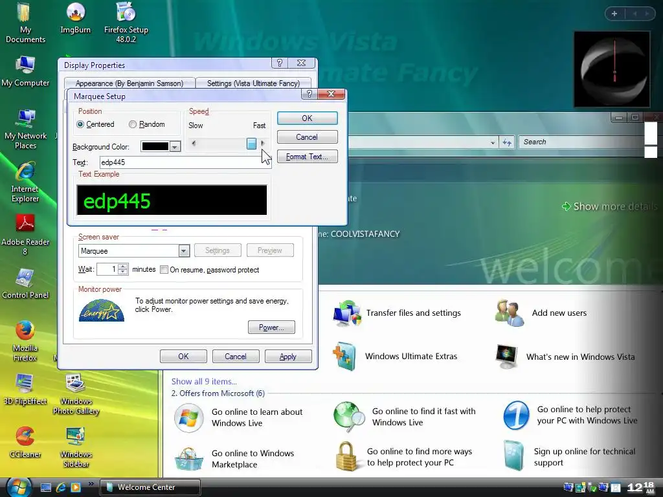663x497 pixels.
Task: Click the clock gadget on sidebar
Action: click(612, 69)
